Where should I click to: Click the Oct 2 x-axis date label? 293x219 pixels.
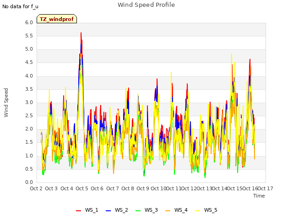pos(36,188)
